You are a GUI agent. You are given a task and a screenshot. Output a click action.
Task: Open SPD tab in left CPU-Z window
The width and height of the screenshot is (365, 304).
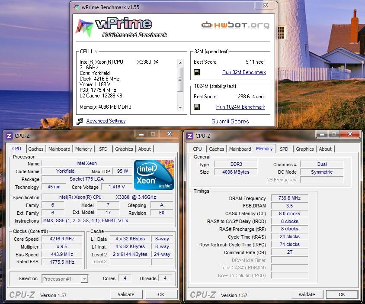point(103,149)
